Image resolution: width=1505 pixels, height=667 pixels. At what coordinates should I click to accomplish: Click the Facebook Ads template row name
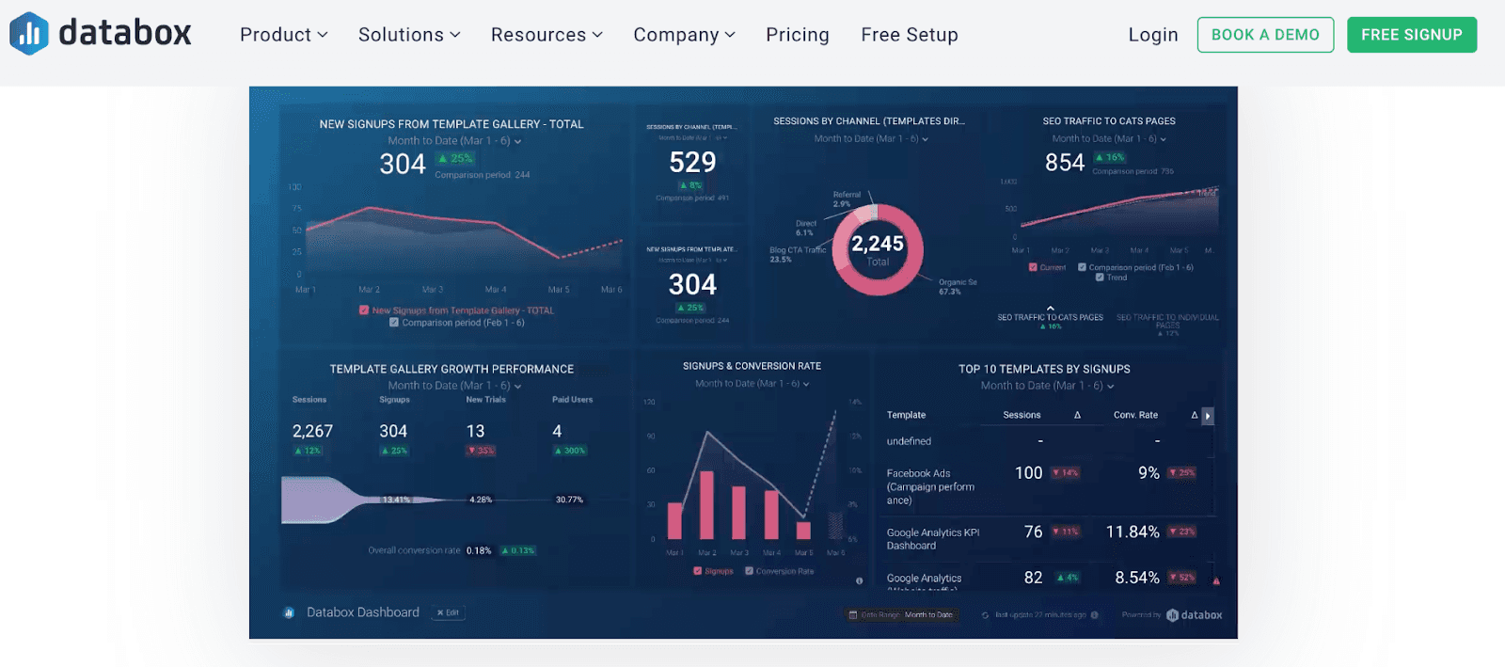tap(930, 486)
